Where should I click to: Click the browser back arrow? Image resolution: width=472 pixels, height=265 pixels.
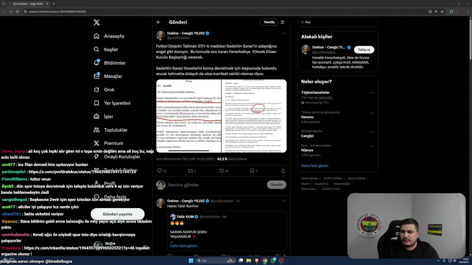coord(4,11)
